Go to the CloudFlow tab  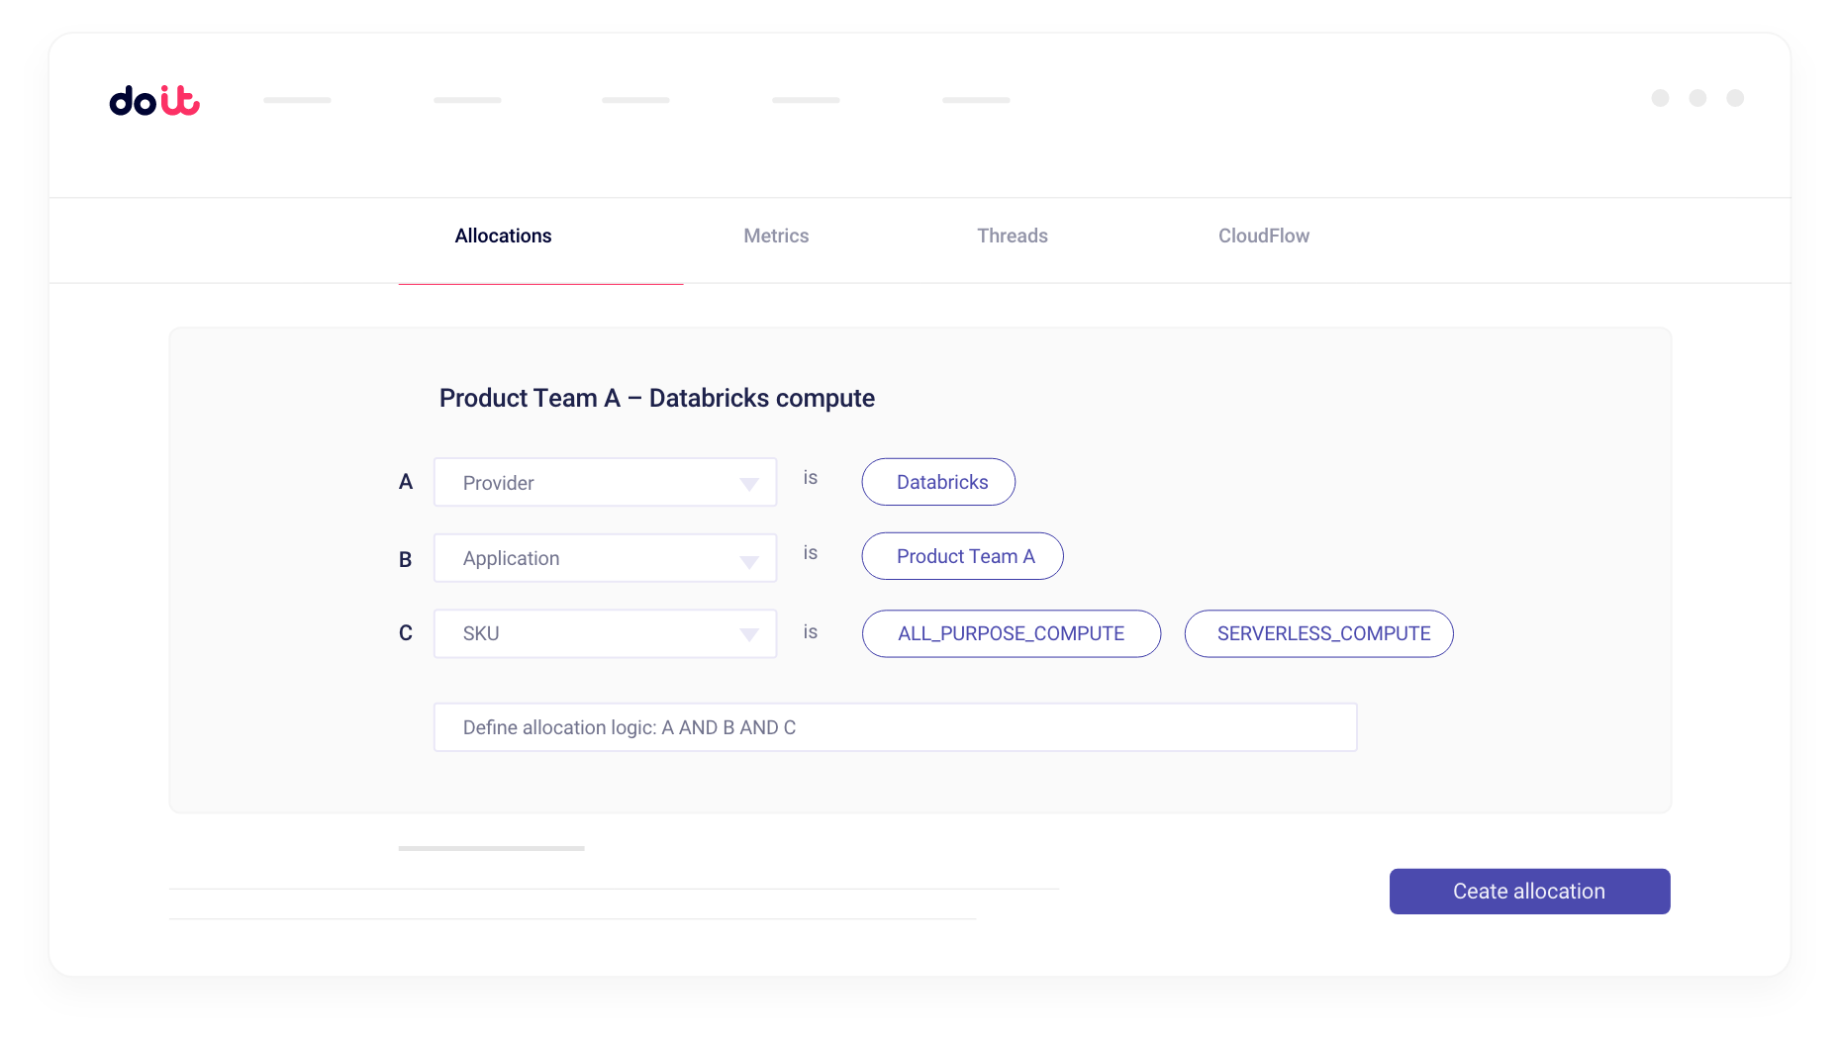coord(1263,237)
